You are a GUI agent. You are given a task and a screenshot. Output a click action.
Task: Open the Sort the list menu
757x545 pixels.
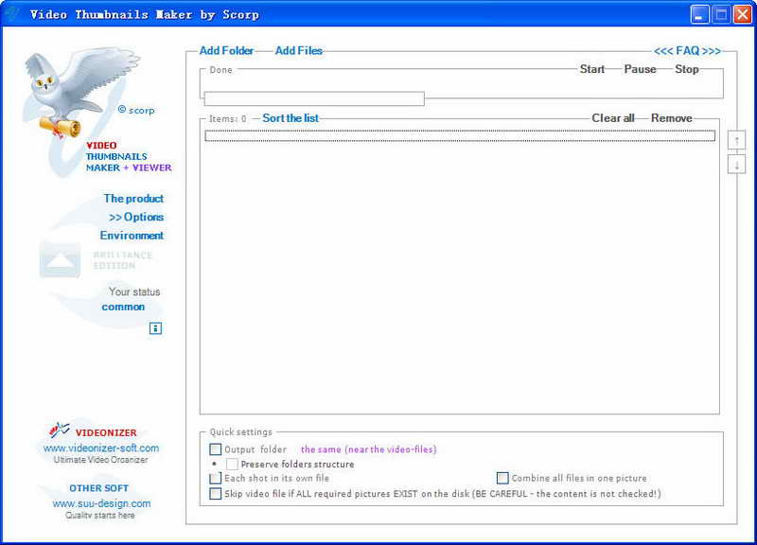(x=290, y=118)
